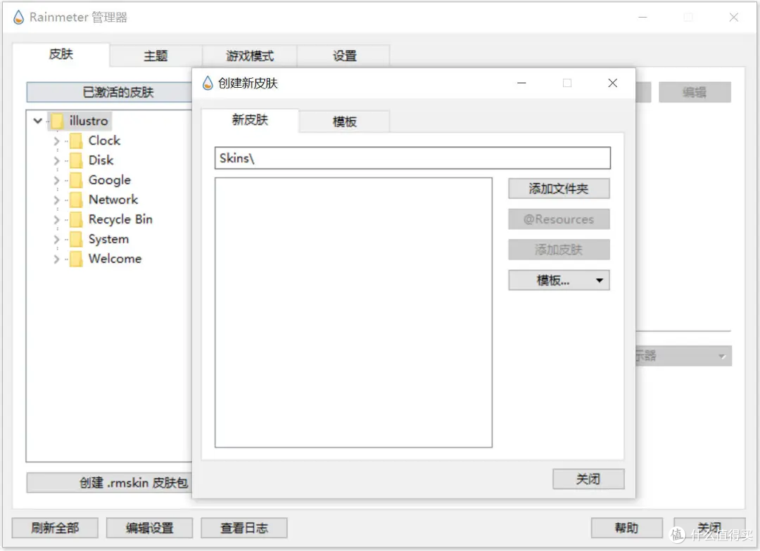This screenshot has width=760, height=551.
Task: Open the 设置 tab
Action: click(x=344, y=56)
